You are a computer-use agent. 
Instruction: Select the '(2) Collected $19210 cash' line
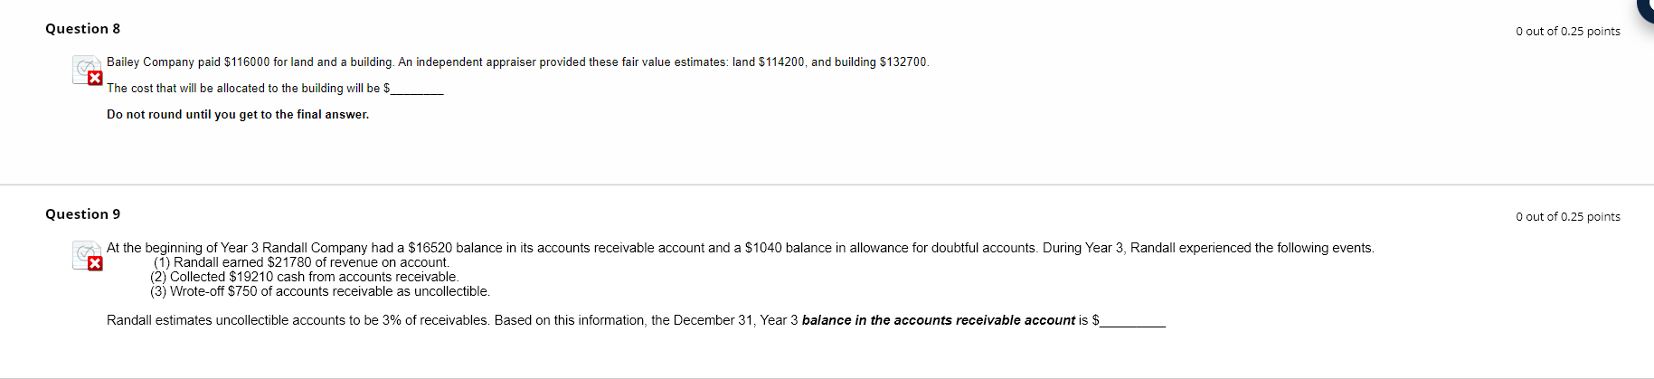point(304,277)
